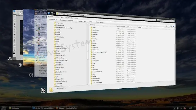Open the Incluir en biblioteca dropdown
196x110 pixels.
(x=67, y=20)
